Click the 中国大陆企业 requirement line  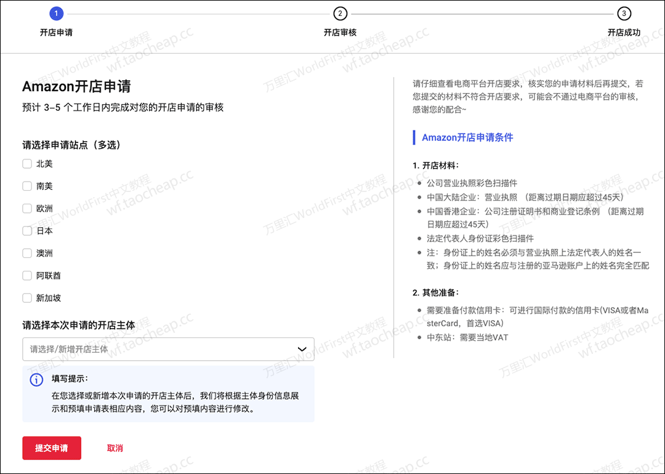pos(525,197)
